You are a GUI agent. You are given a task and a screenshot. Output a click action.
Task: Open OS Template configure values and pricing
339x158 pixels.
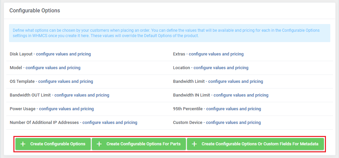click(66, 81)
